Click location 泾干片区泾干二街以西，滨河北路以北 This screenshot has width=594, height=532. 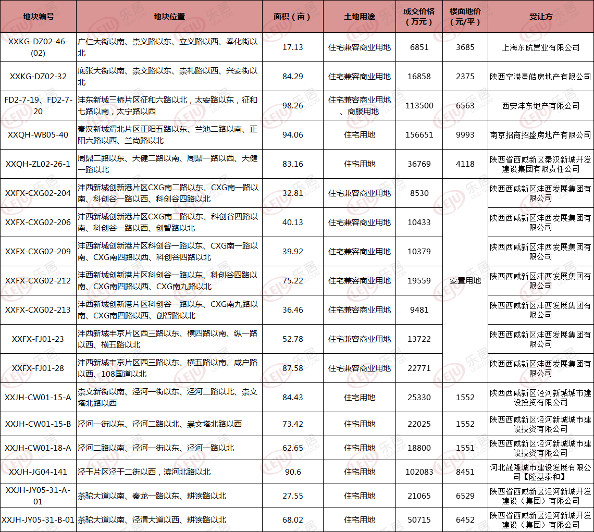tap(144, 472)
